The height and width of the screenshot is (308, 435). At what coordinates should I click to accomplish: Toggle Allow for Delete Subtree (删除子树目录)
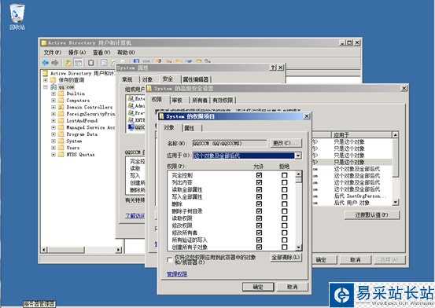click(259, 211)
